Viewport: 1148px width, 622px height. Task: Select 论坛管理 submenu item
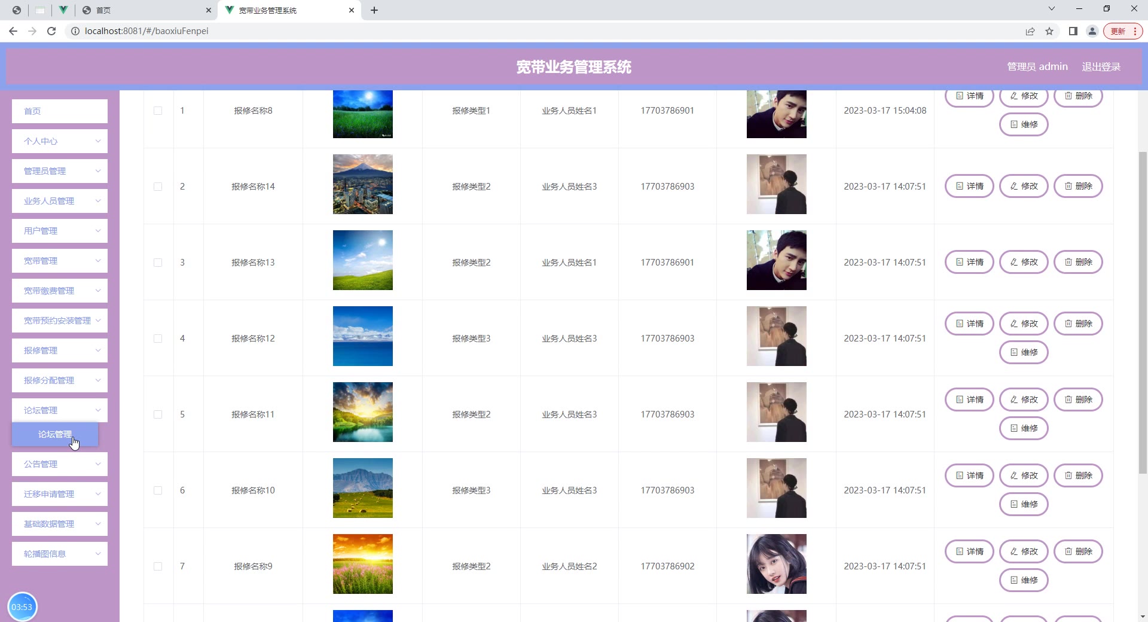pyautogui.click(x=55, y=434)
